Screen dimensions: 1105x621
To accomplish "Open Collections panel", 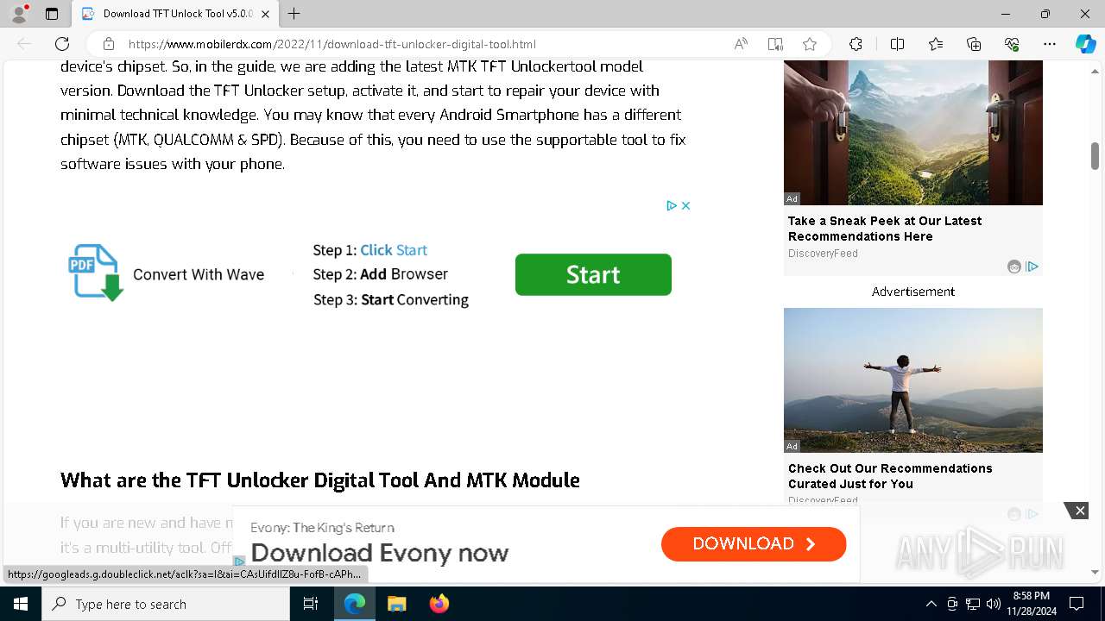I will tap(974, 44).
